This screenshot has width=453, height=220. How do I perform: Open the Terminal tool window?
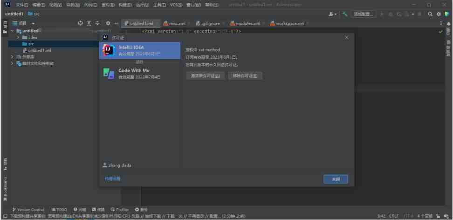[98, 210]
